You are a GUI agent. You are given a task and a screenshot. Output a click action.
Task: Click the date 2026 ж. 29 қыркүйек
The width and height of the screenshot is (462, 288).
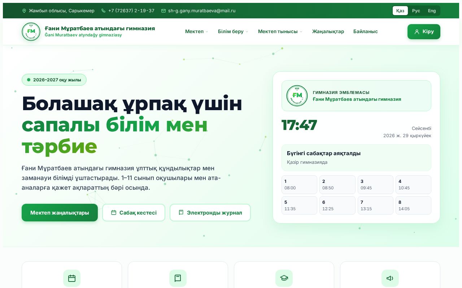tap(407, 136)
